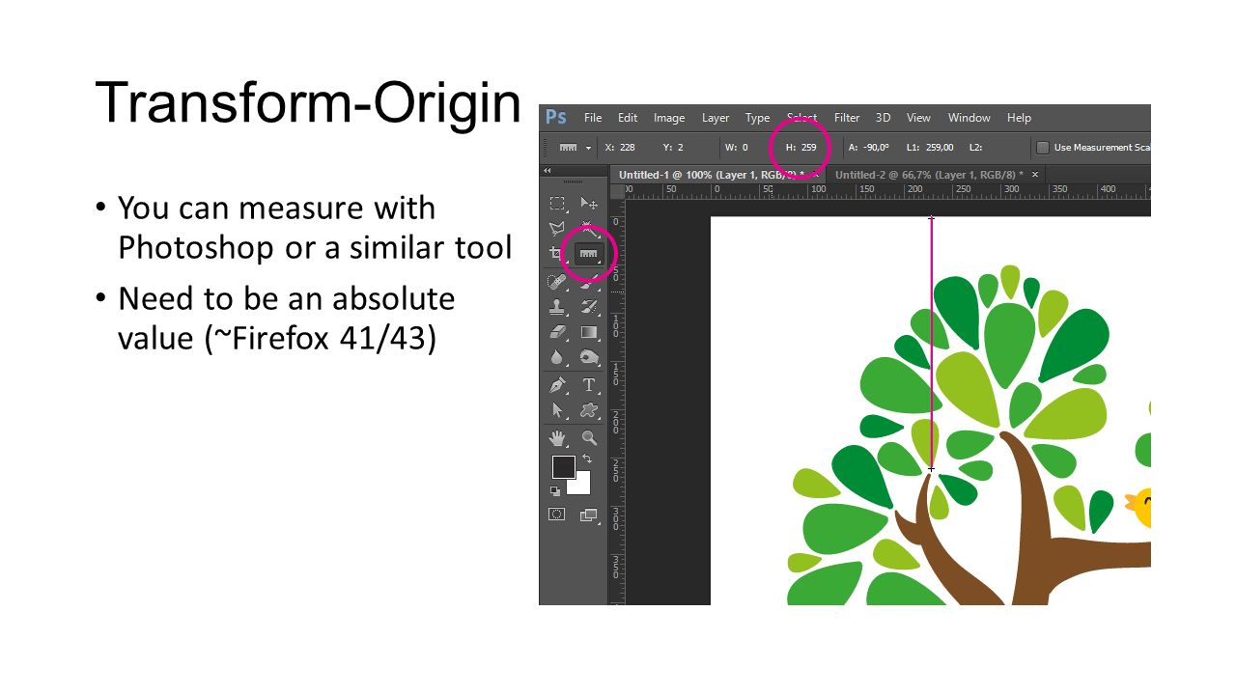Click the X: 228 value
Image resolution: width=1236 pixels, height=695 pixels.
tap(620, 148)
